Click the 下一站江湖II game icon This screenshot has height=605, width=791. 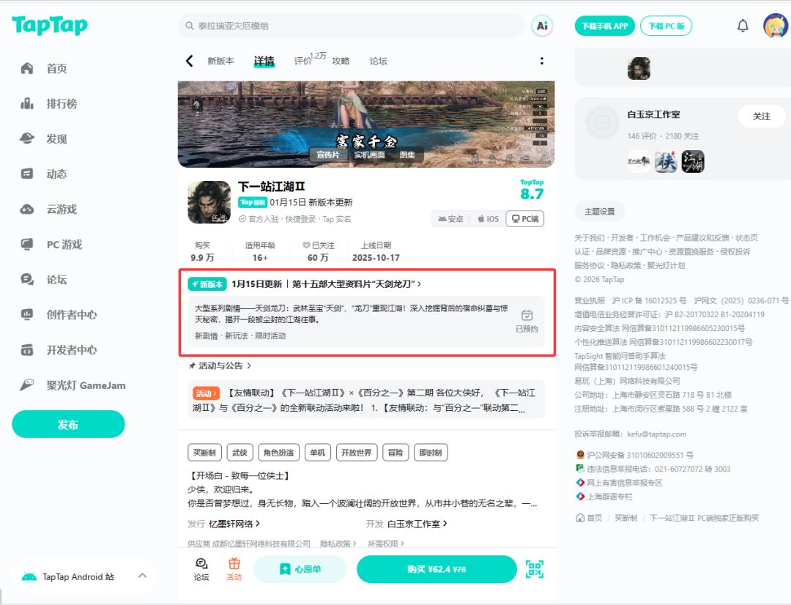pyautogui.click(x=209, y=202)
